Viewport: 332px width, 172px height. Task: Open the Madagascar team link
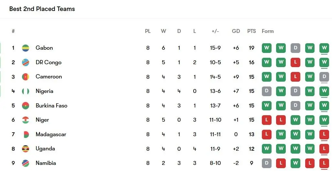pos(51,134)
